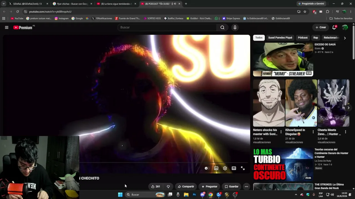Open File Explorer from the taskbar
Image resolution: width=355 pixels, height=199 pixels.
(186, 195)
